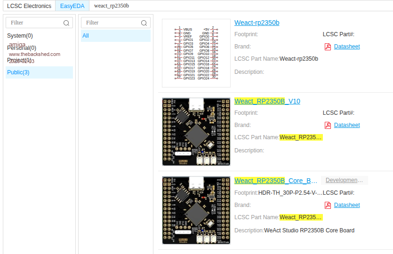The image size is (393, 254).
Task: Click the PDF icon for Weact_RP2350B_V10
Action: [328, 125]
